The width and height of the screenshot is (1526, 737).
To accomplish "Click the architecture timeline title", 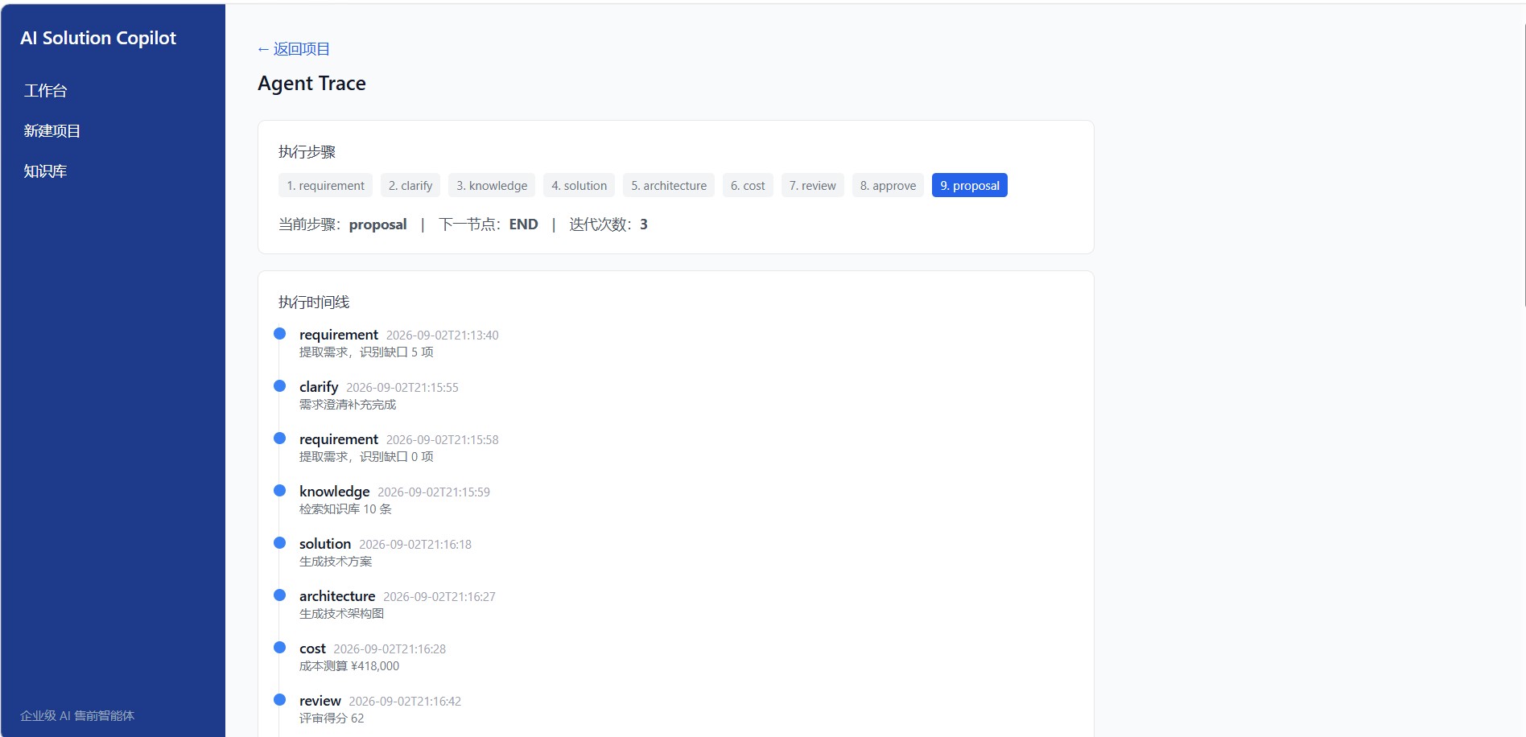I will pyautogui.click(x=337, y=596).
